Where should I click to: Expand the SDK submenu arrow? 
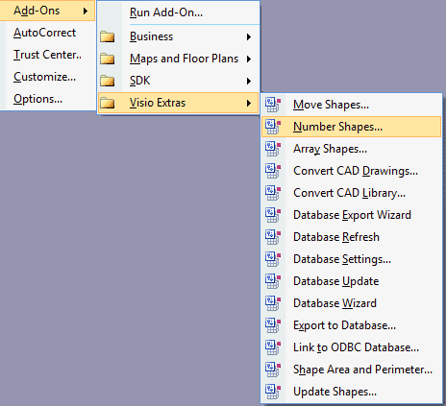point(249,81)
